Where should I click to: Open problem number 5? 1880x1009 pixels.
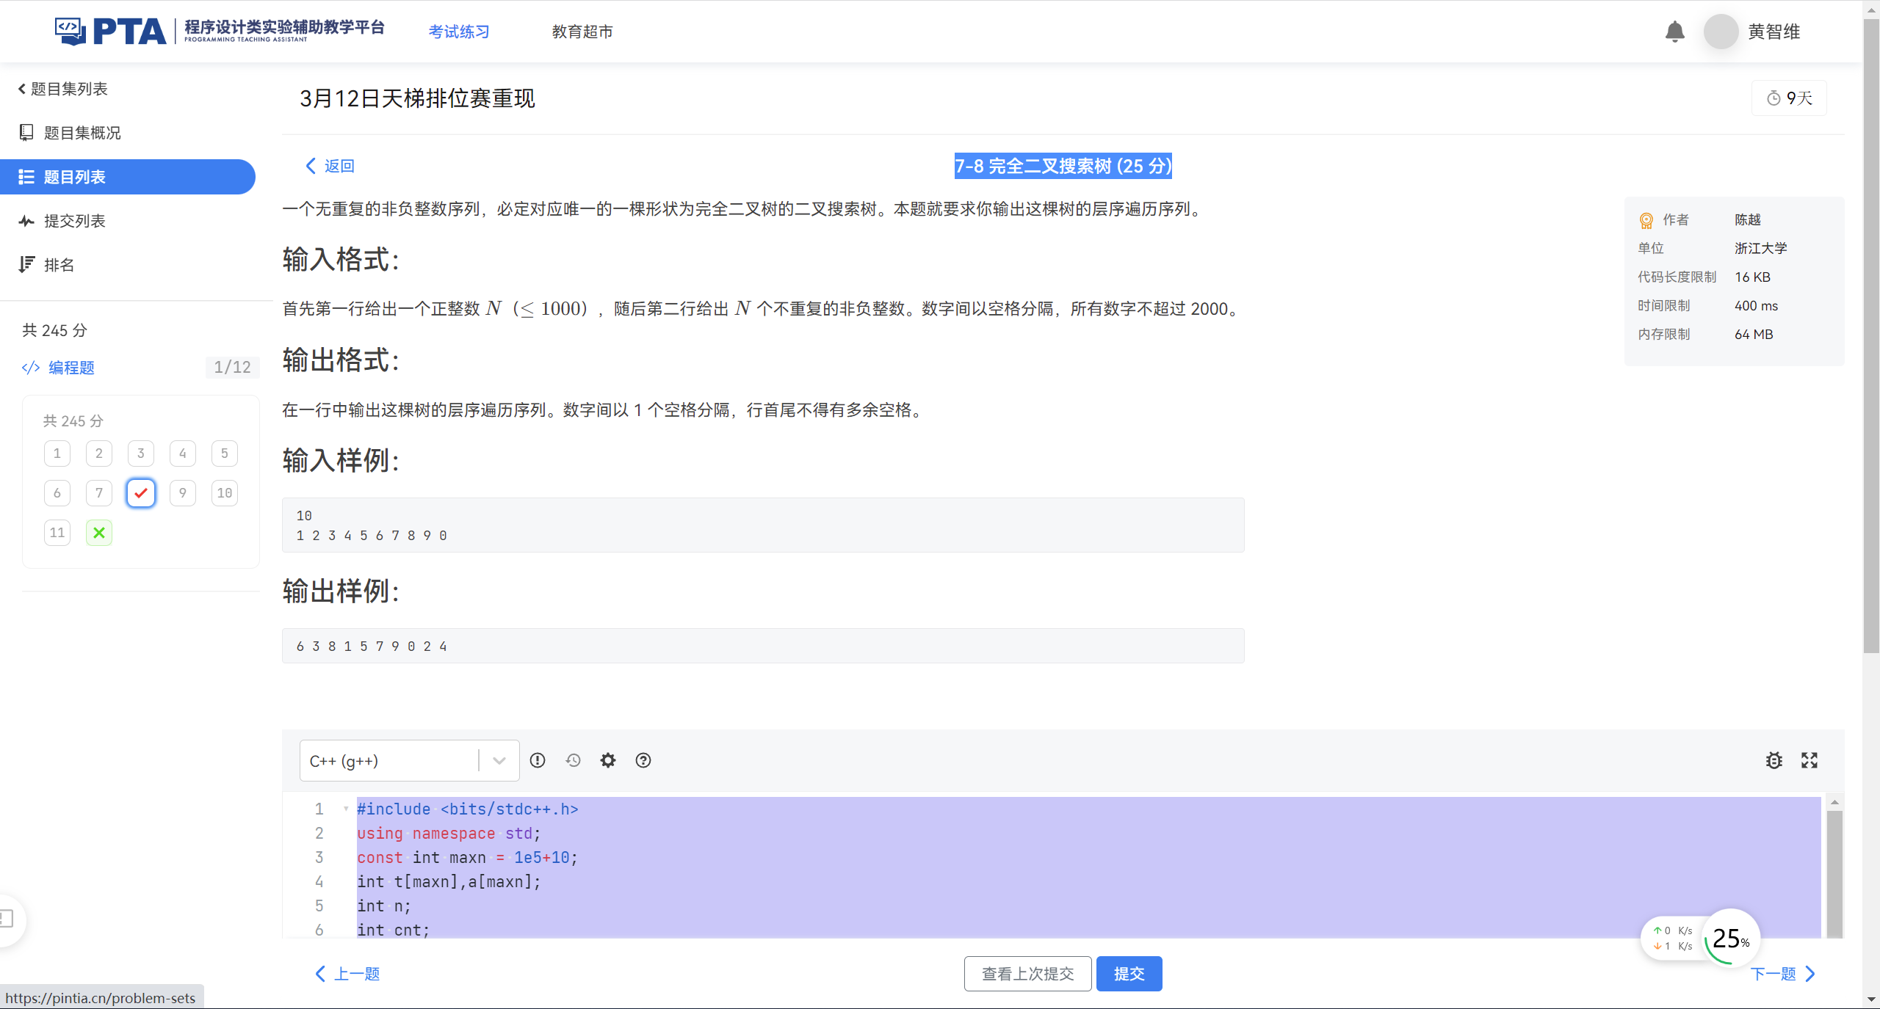[225, 453]
